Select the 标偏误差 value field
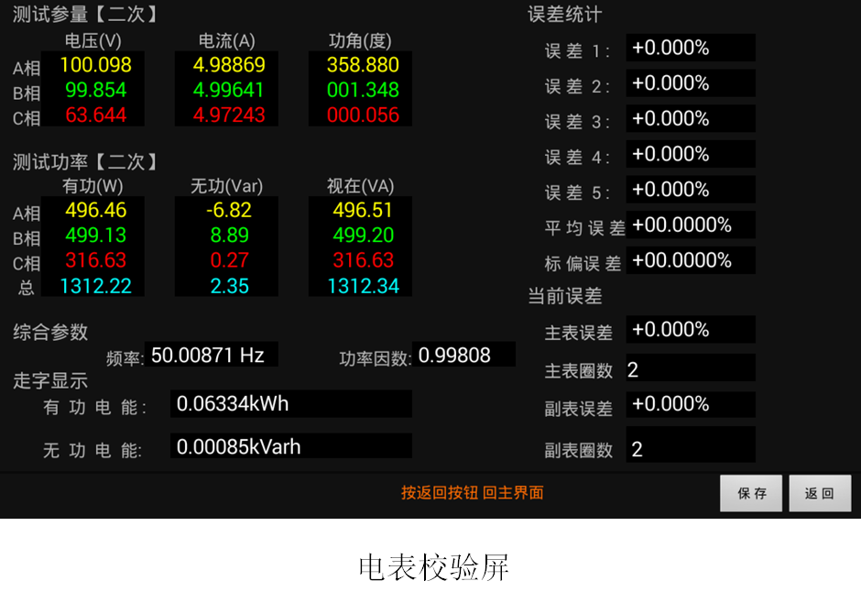Viewport: 861px width, 592px height. coord(691,260)
